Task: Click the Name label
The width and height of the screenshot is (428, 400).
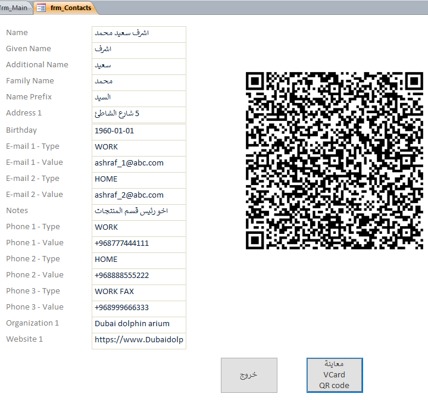Action: click(x=17, y=33)
